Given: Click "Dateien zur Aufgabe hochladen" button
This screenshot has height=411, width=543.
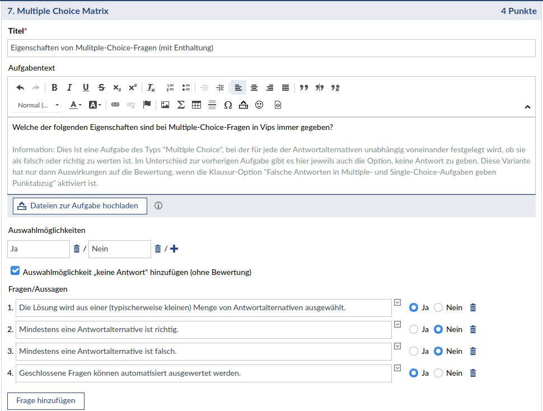Looking at the screenshot, I should [x=79, y=205].
